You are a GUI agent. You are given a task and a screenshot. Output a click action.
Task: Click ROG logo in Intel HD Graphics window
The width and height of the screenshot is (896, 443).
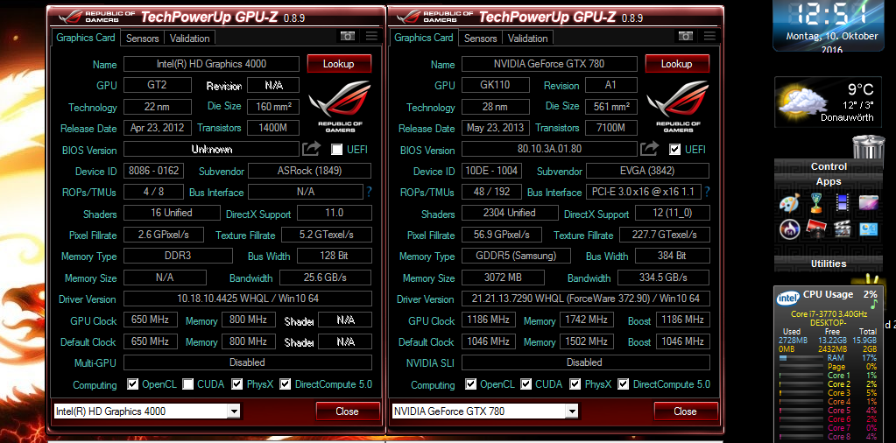(x=340, y=107)
